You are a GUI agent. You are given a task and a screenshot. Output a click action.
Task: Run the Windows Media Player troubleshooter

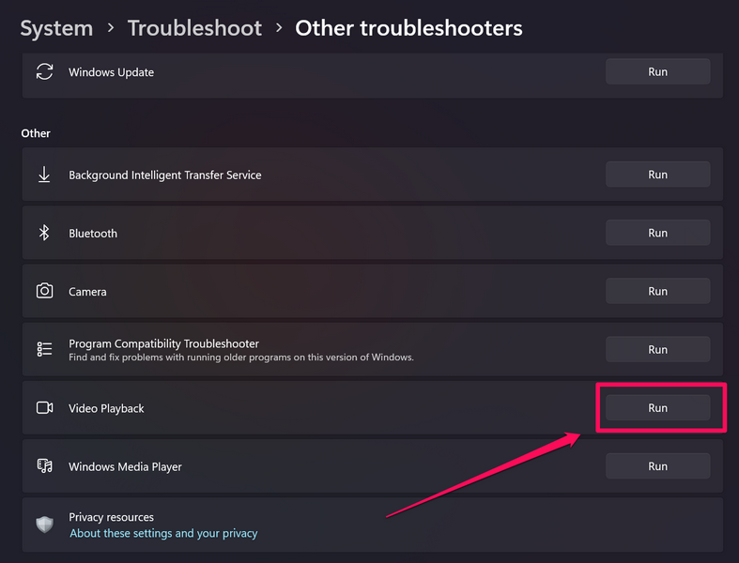pyautogui.click(x=657, y=465)
